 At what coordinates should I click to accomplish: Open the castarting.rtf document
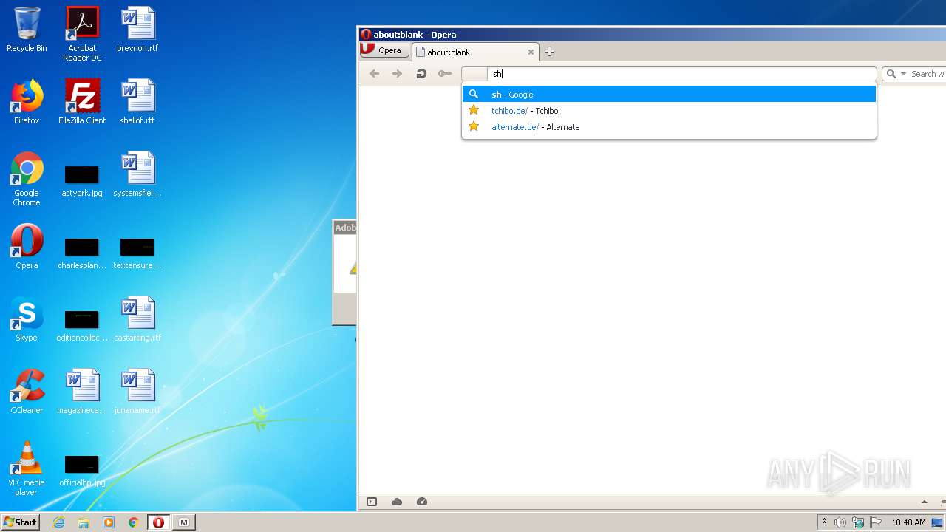137,319
